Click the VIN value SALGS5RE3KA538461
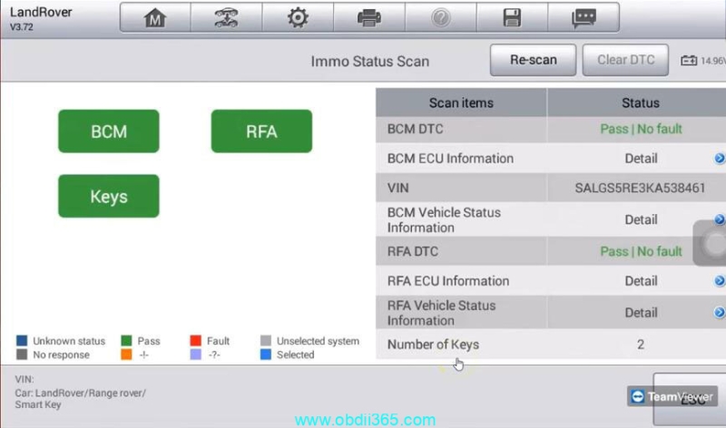Viewport: 726px width, 428px height. [x=640, y=188]
